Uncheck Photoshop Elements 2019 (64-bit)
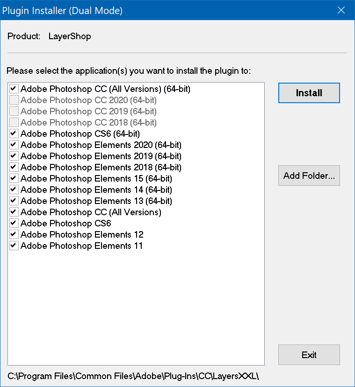This screenshot has width=355, height=387. pos(14,156)
